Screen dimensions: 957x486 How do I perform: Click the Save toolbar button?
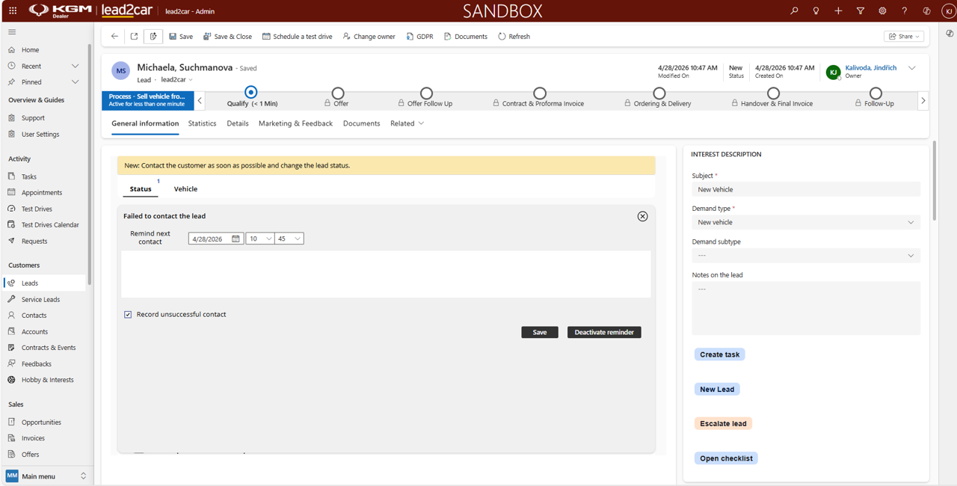[181, 36]
